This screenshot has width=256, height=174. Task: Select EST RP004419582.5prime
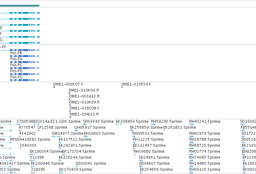(x=30, y=139)
